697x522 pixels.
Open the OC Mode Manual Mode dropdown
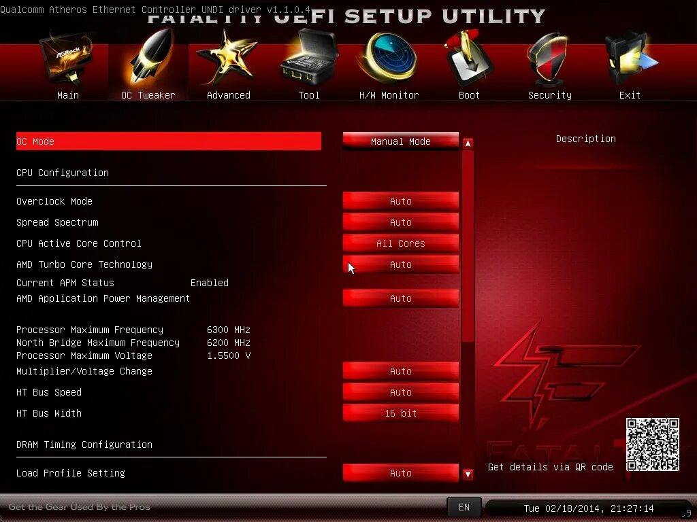pos(400,141)
